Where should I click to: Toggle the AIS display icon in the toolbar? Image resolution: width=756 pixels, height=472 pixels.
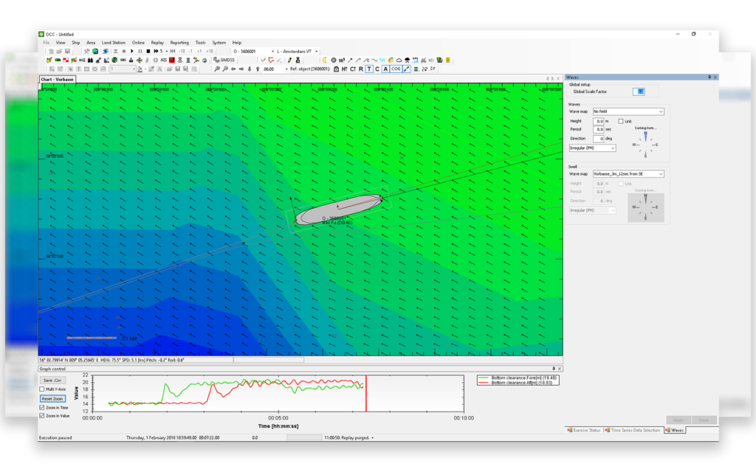coord(163,60)
